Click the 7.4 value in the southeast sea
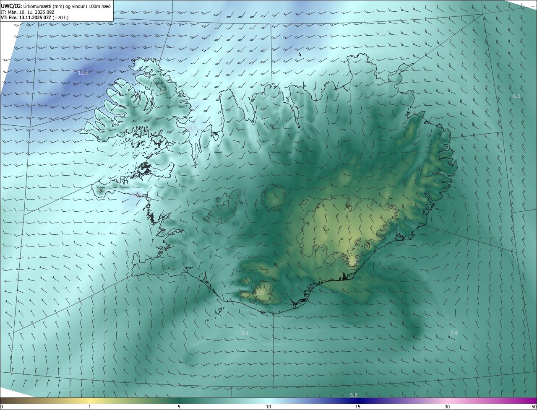The width and height of the screenshot is (537, 410). [x=454, y=333]
